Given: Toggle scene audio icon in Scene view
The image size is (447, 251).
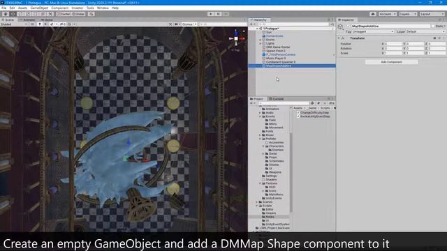Looking at the screenshot, I should point(45,24).
